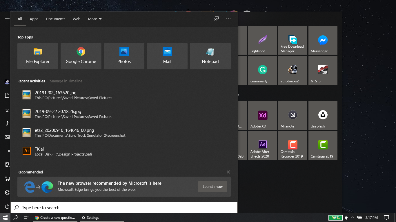
Task: Open the Photos app tile
Action: click(124, 56)
